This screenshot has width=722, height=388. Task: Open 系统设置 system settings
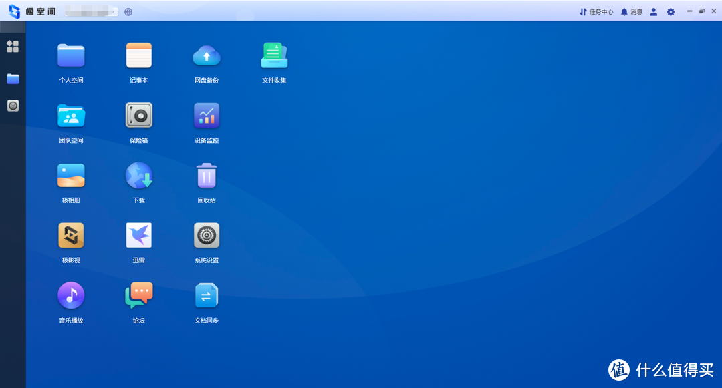(x=207, y=236)
